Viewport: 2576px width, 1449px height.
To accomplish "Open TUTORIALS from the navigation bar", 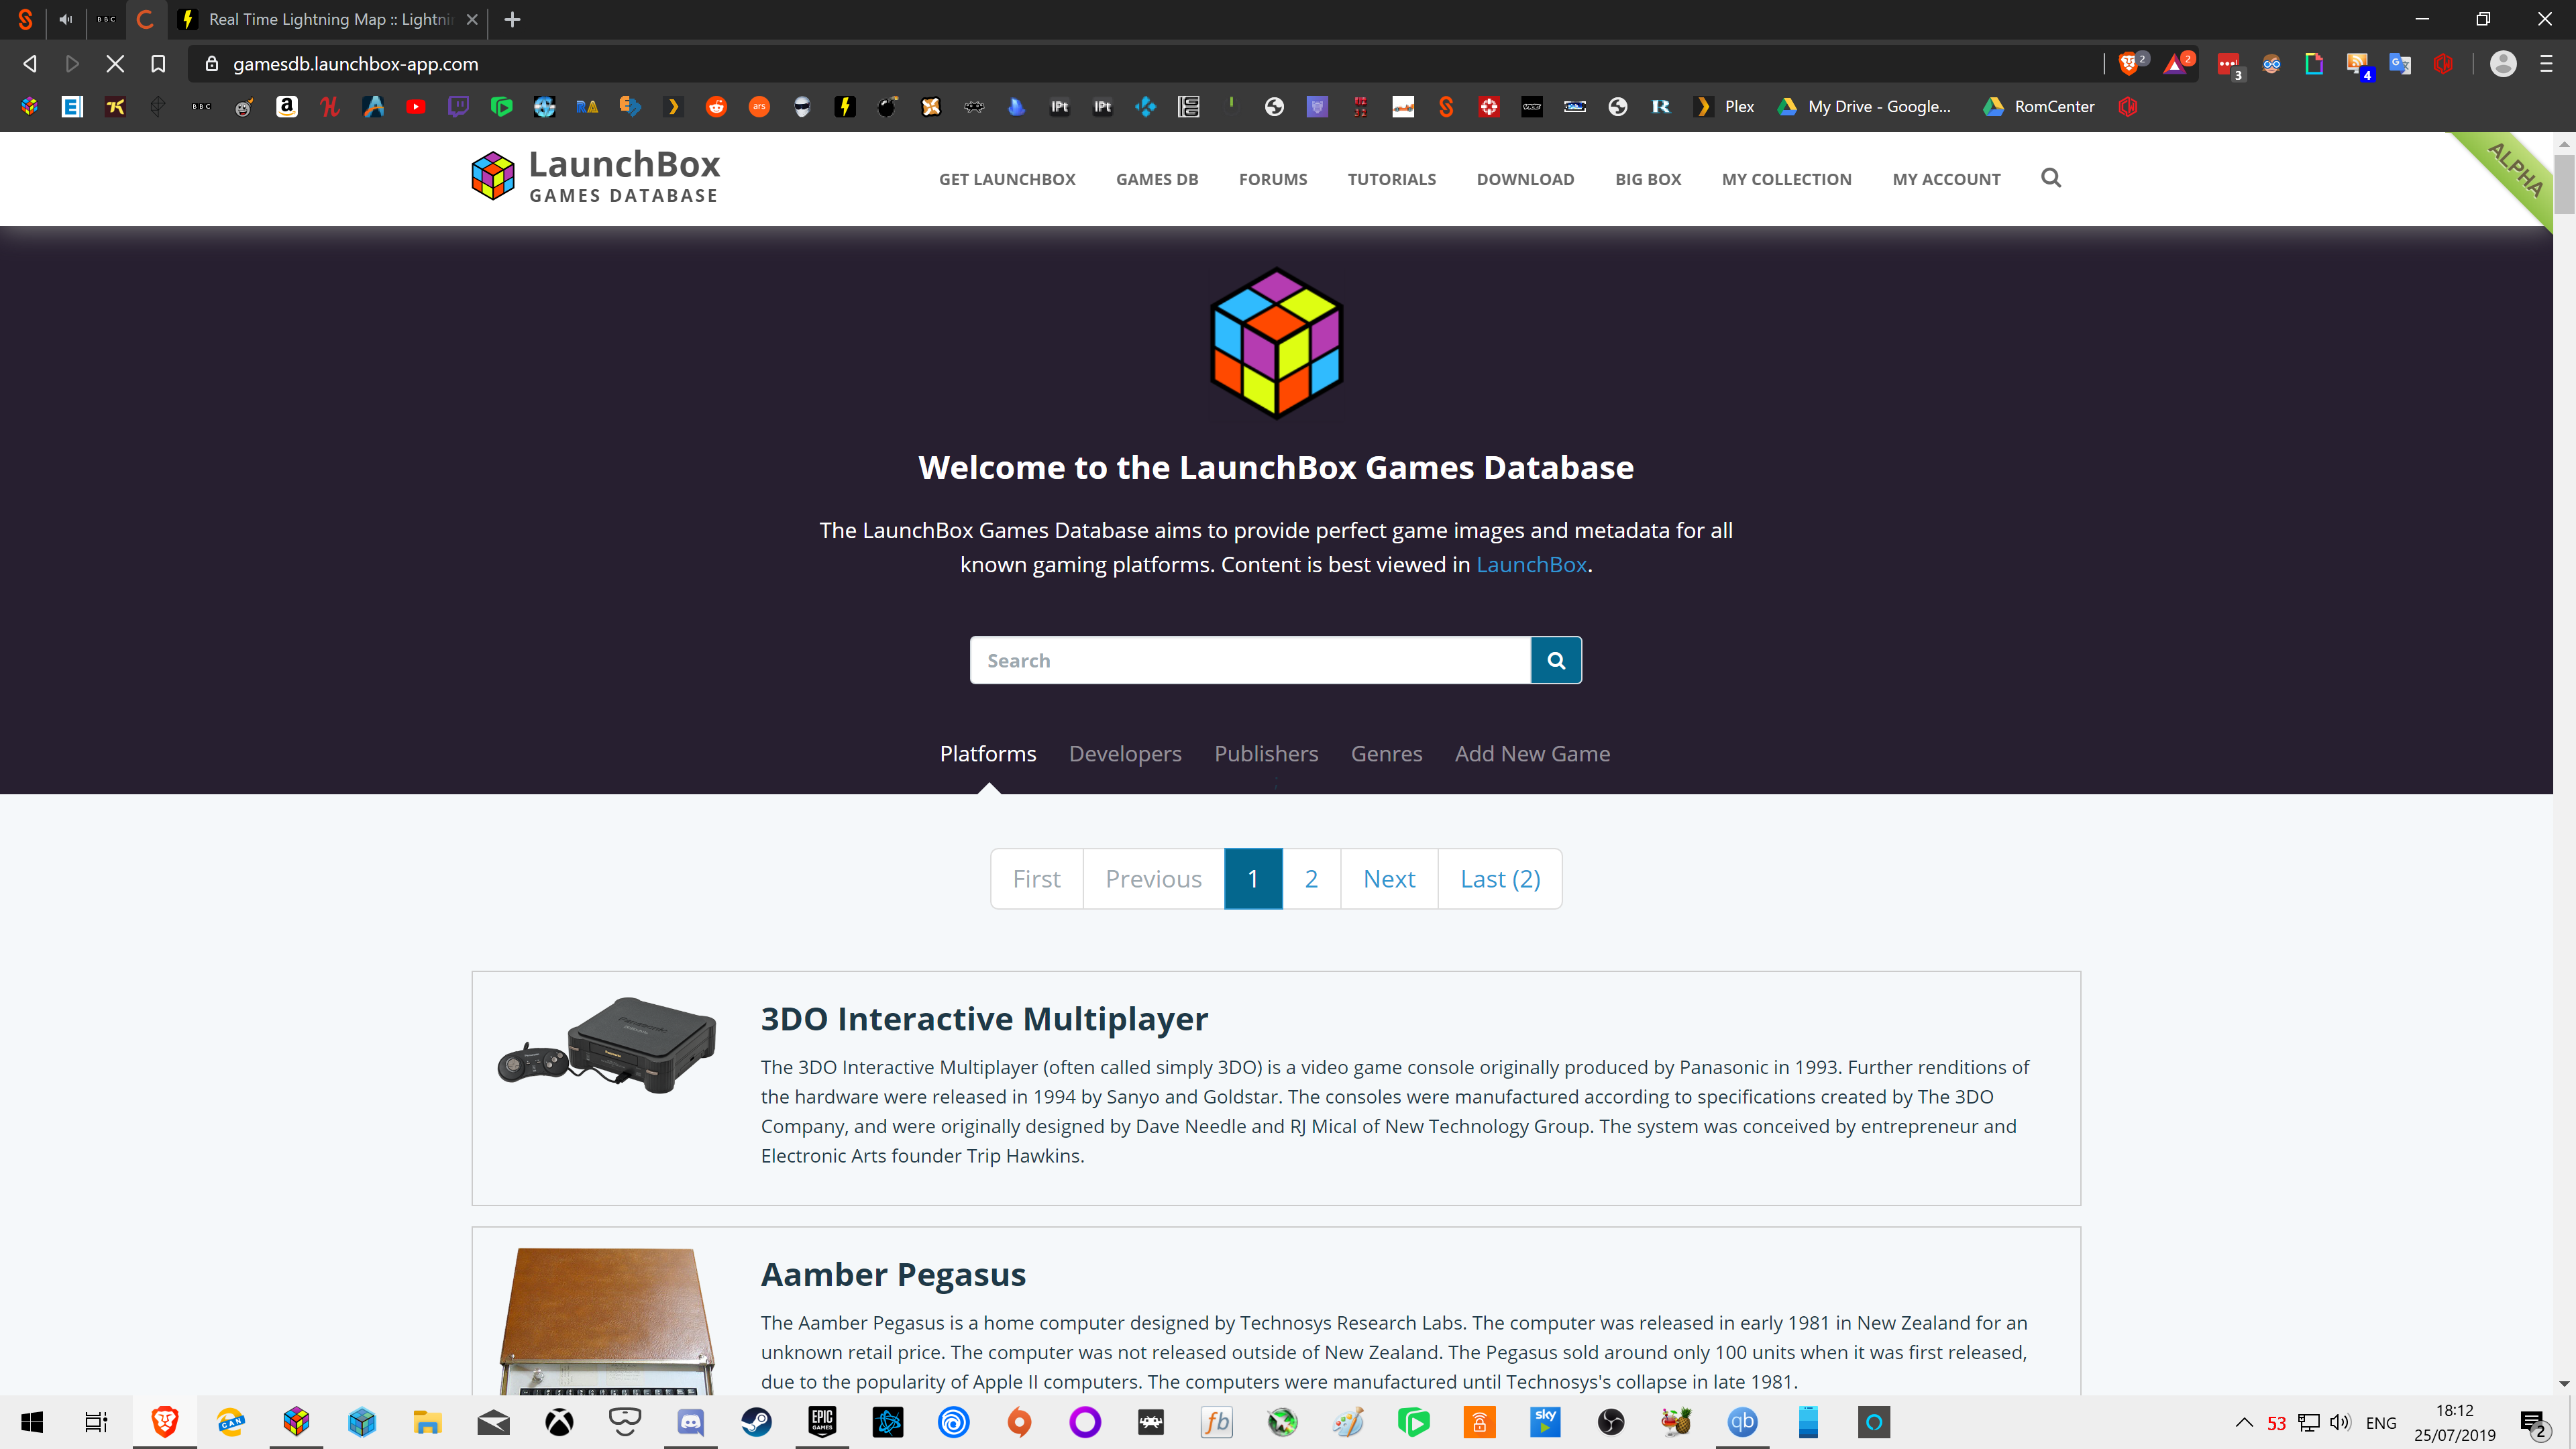I will click(x=1391, y=179).
